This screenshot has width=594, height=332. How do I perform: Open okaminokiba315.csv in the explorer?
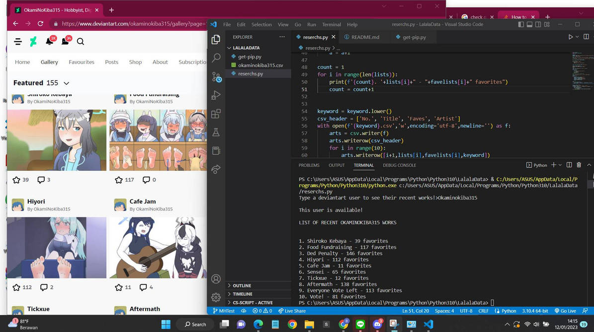[260, 65]
